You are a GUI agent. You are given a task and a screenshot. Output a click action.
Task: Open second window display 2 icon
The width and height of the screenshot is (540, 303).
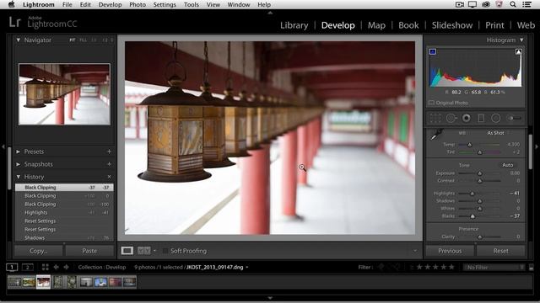coord(28,267)
